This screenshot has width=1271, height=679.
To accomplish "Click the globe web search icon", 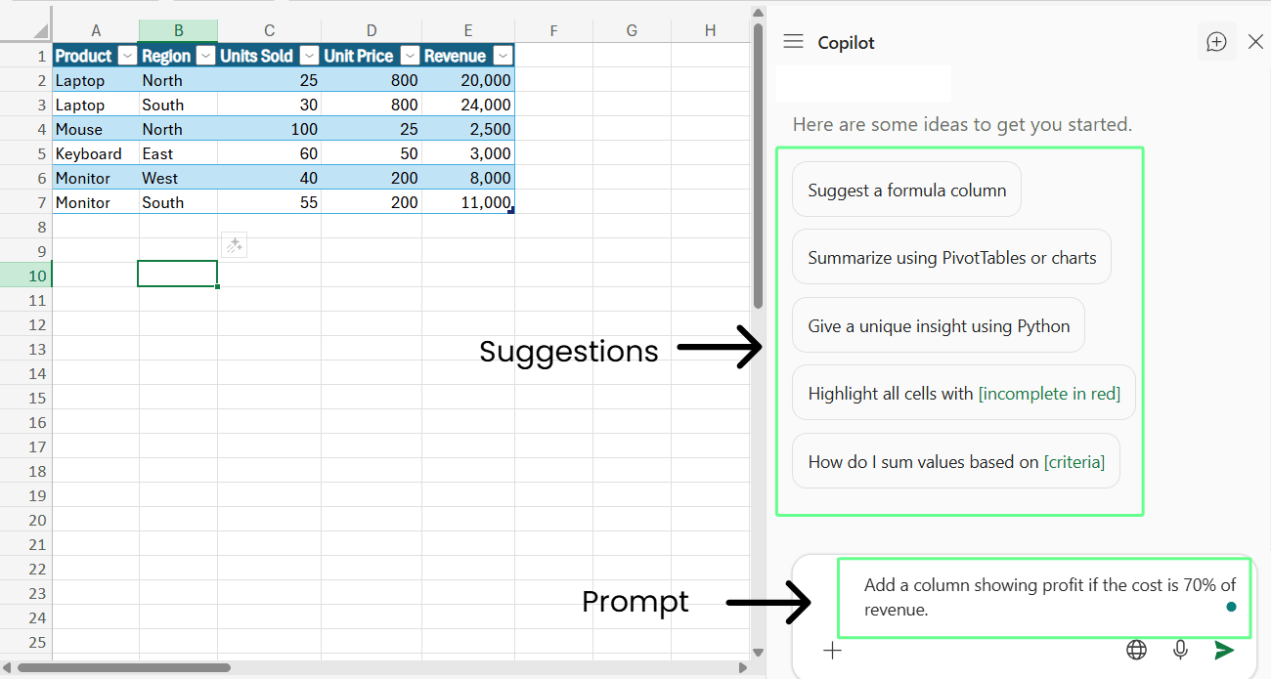I will pos(1136,650).
